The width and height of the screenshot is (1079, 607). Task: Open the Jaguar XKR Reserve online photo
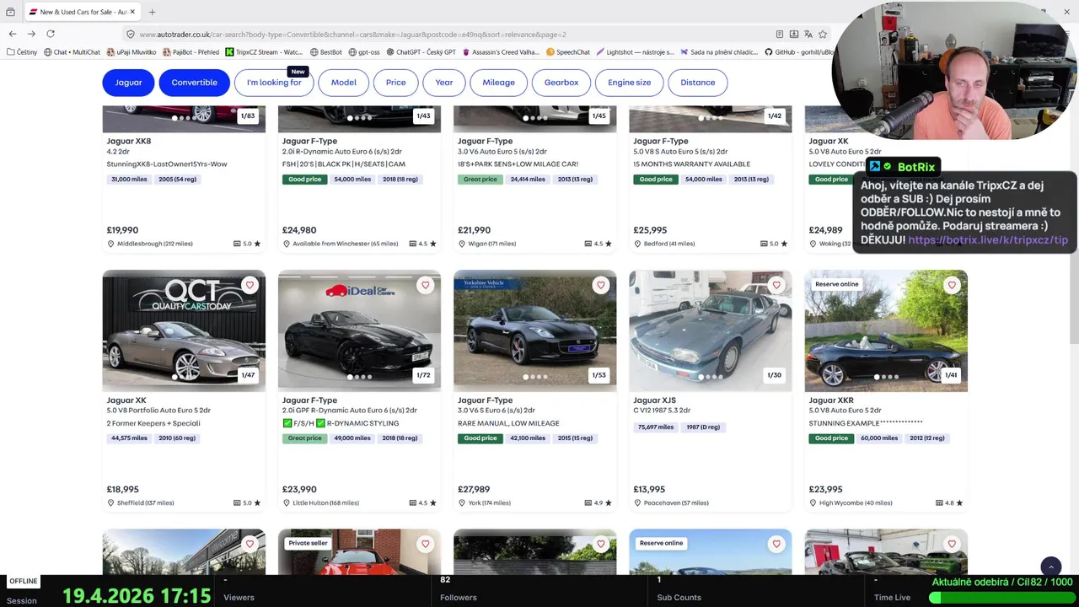(x=886, y=330)
